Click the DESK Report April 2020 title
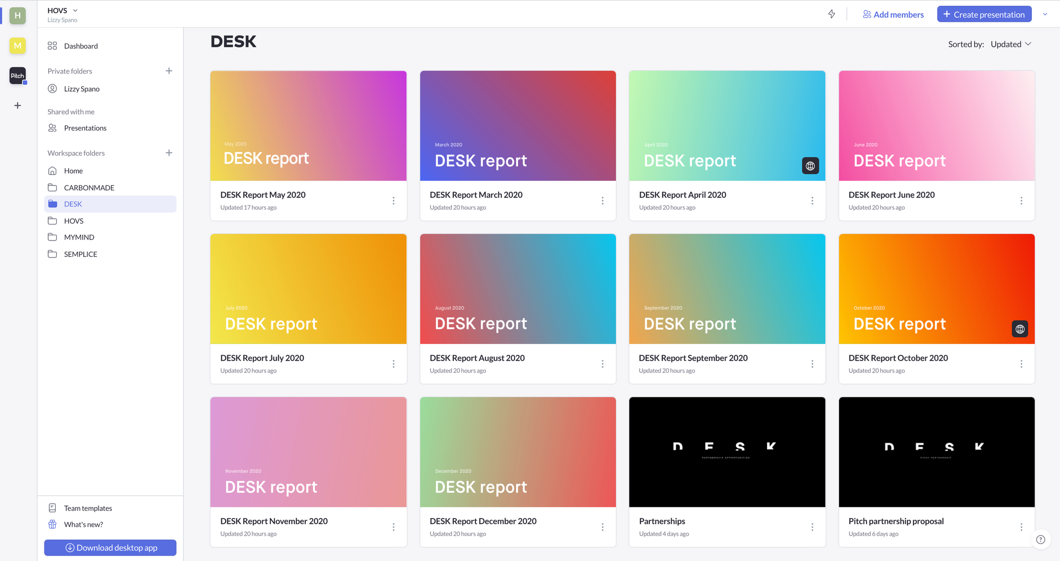Screen dimensions: 1060x561 (683, 195)
